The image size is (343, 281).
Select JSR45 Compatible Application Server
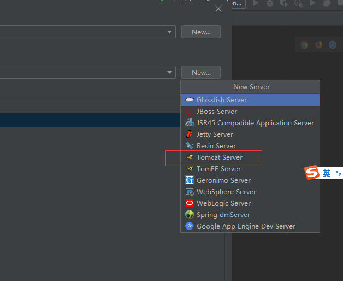250,123
